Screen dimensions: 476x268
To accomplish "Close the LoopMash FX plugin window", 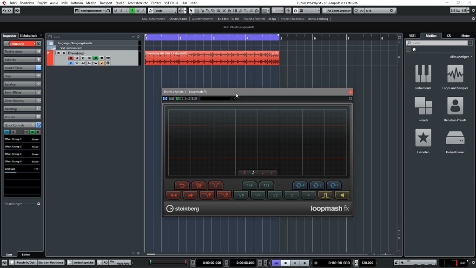I will pyautogui.click(x=350, y=92).
